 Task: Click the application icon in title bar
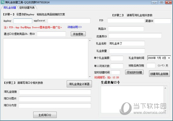(2, 2)
